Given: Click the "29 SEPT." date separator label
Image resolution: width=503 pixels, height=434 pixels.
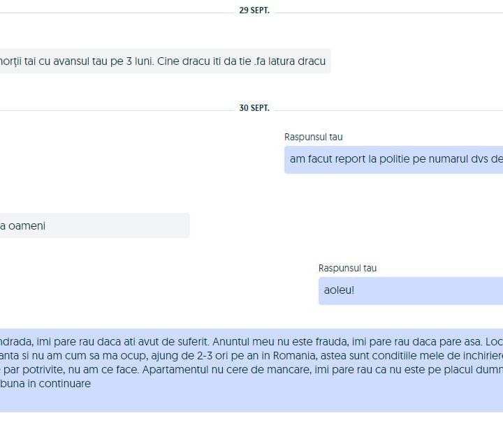Looking at the screenshot, I should [254, 11].
